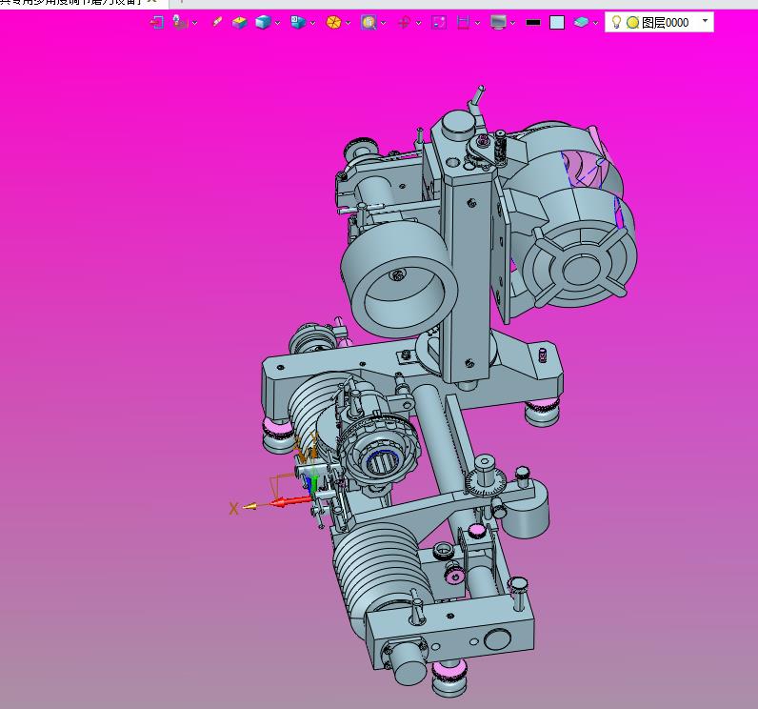Click the light blue color swatch
The width and height of the screenshot is (758, 709).
click(x=557, y=22)
